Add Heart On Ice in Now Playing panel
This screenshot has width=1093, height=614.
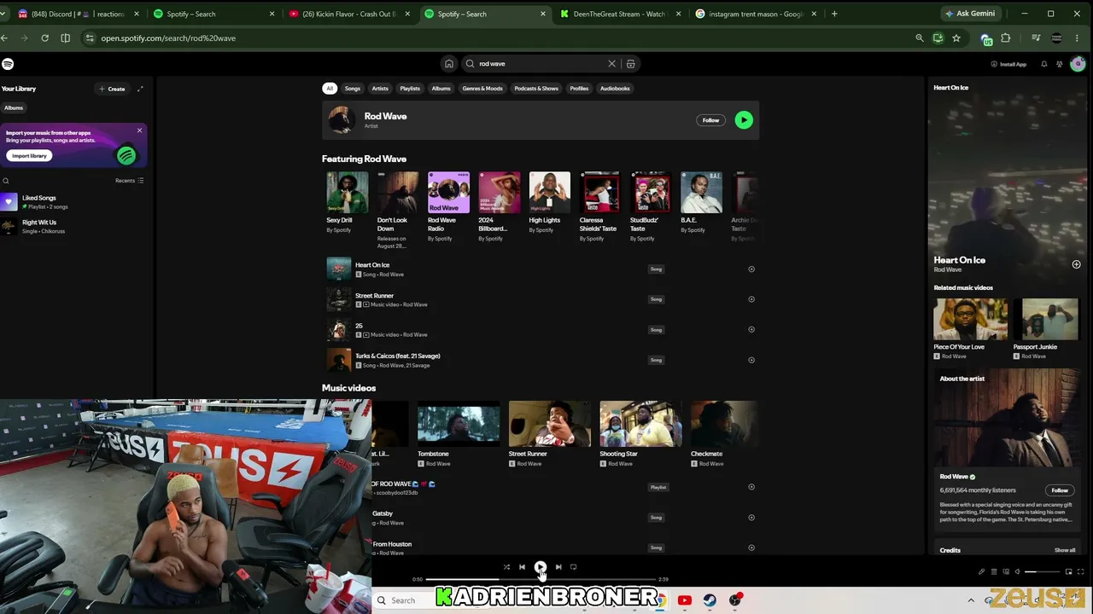click(x=1076, y=264)
